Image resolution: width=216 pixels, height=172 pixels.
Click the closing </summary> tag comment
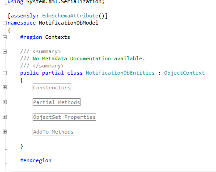click(48, 66)
